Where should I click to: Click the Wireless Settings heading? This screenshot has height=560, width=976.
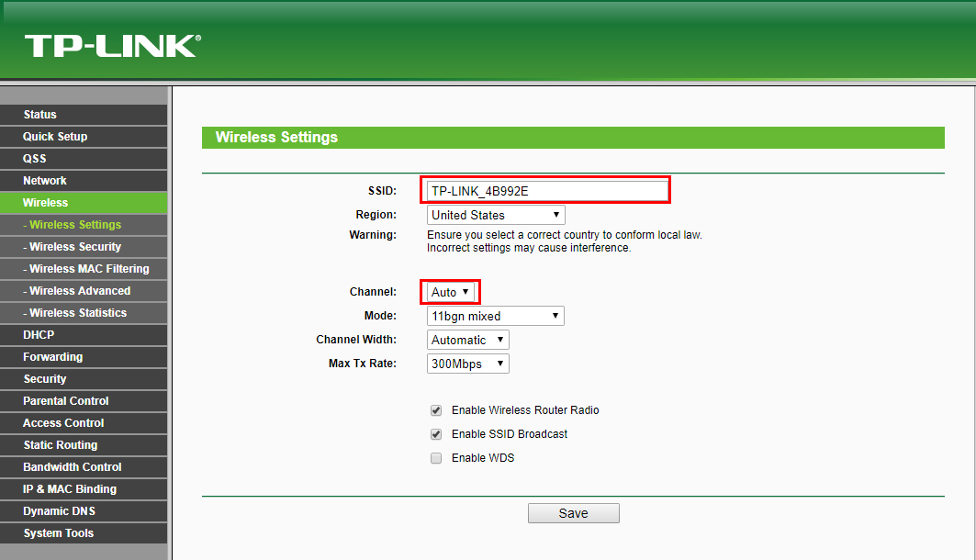pos(276,138)
